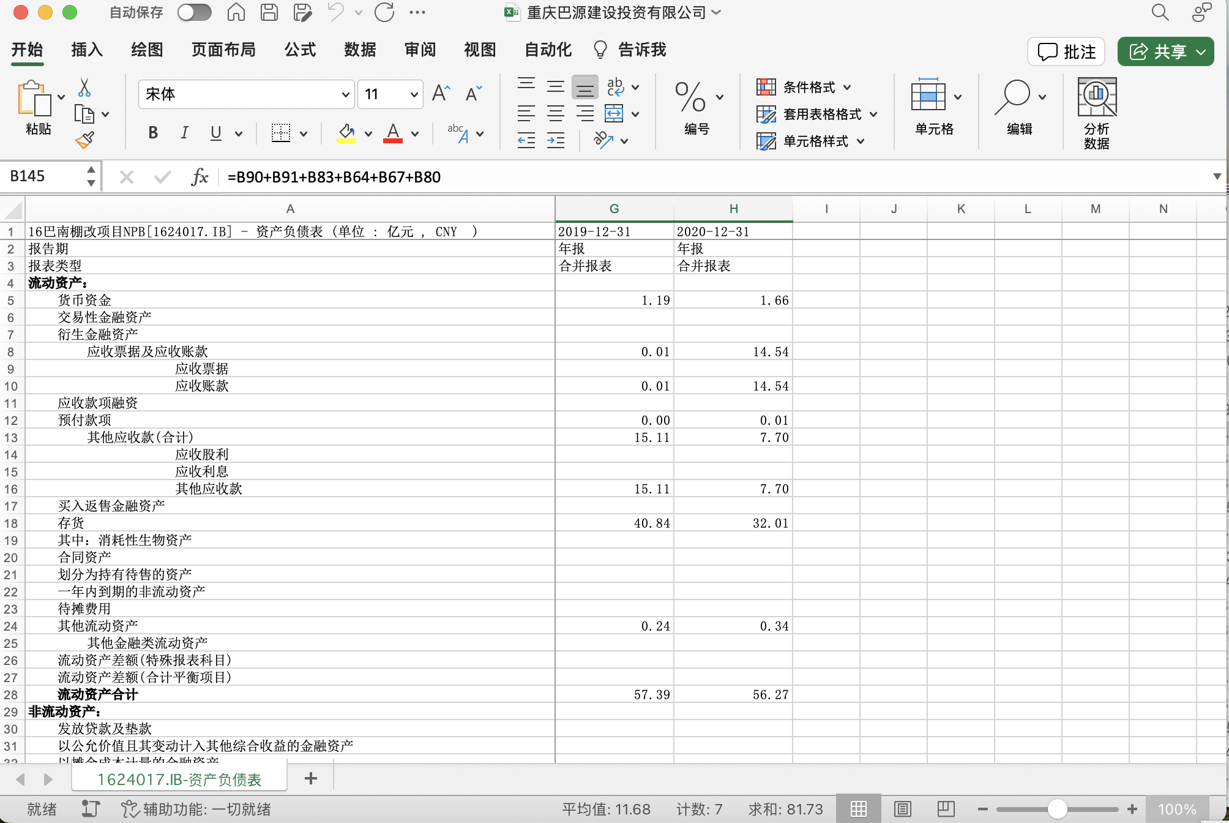The width and height of the screenshot is (1229, 823).
Task: Open the 数据 ribbon tab
Action: pyautogui.click(x=360, y=50)
